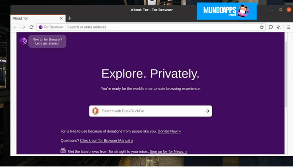Go forward using the forward arrow
Screen dimensions: 293x167
click(23, 27)
